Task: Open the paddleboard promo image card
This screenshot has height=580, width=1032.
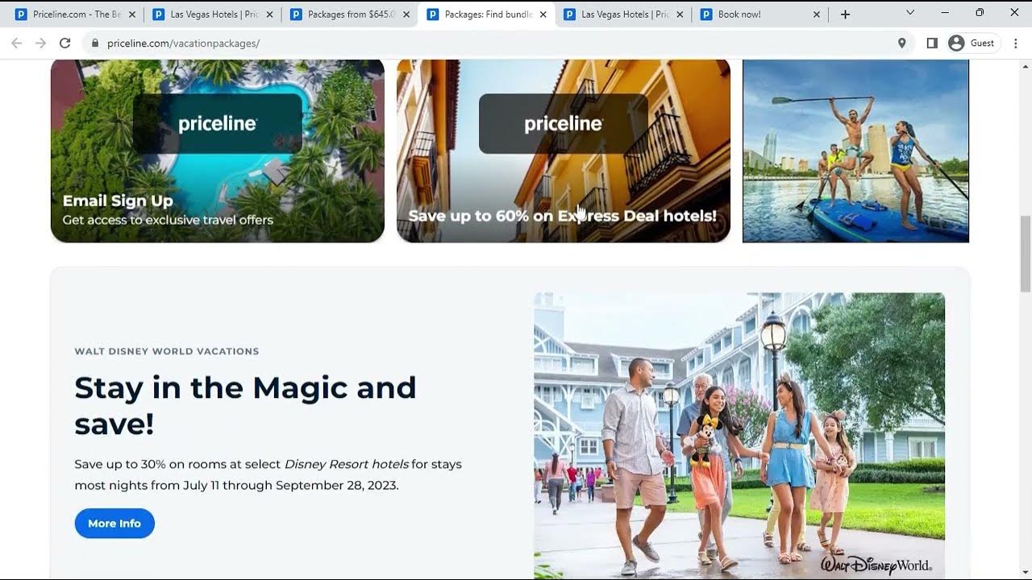Action: 855,151
